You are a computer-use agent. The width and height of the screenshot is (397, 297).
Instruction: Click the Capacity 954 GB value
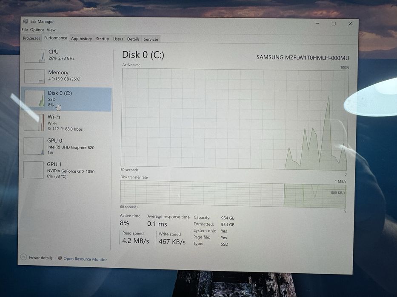click(228, 218)
